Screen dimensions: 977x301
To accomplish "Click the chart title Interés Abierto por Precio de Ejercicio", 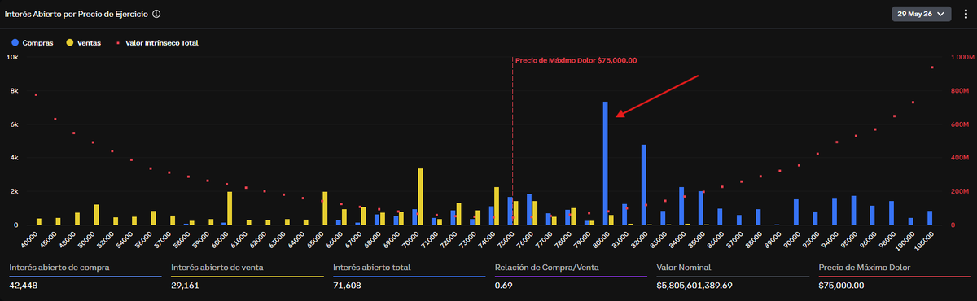I will pos(77,14).
